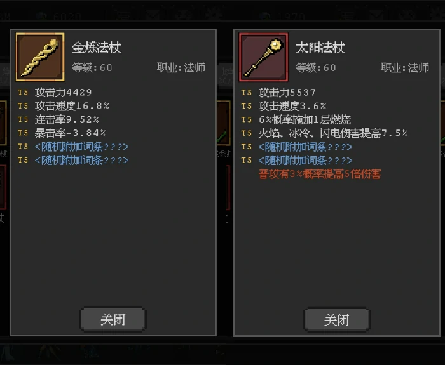Select first 随机附加词条 line on 金炼法杖
This screenshot has width=445, height=365.
point(82,147)
